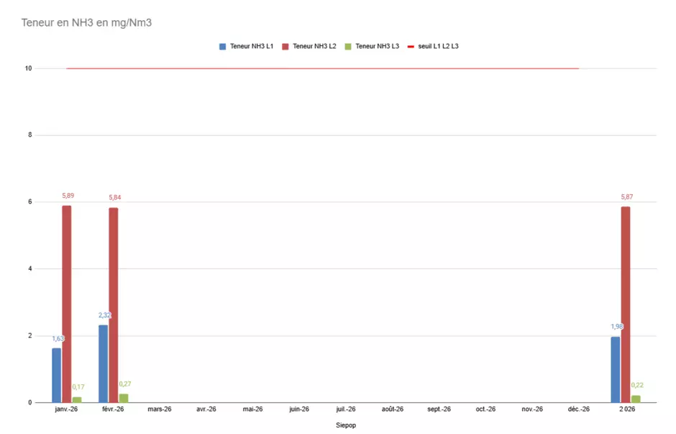
Task: Select the 'Siepop' horizontal axis title
Action: [346, 425]
